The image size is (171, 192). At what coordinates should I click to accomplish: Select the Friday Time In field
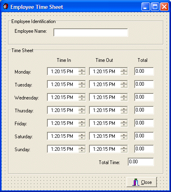tap(66, 123)
